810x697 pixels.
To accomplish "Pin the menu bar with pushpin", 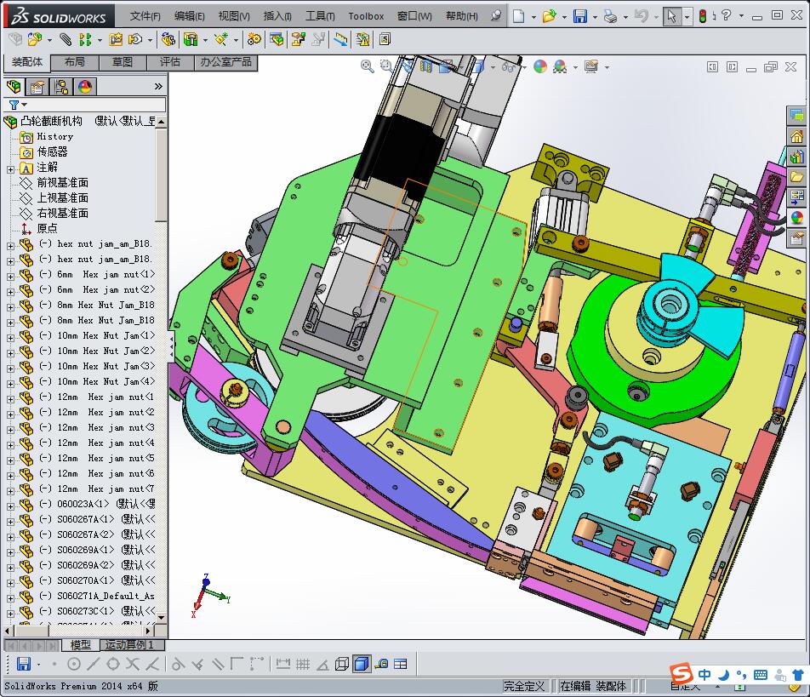I will (x=496, y=15).
